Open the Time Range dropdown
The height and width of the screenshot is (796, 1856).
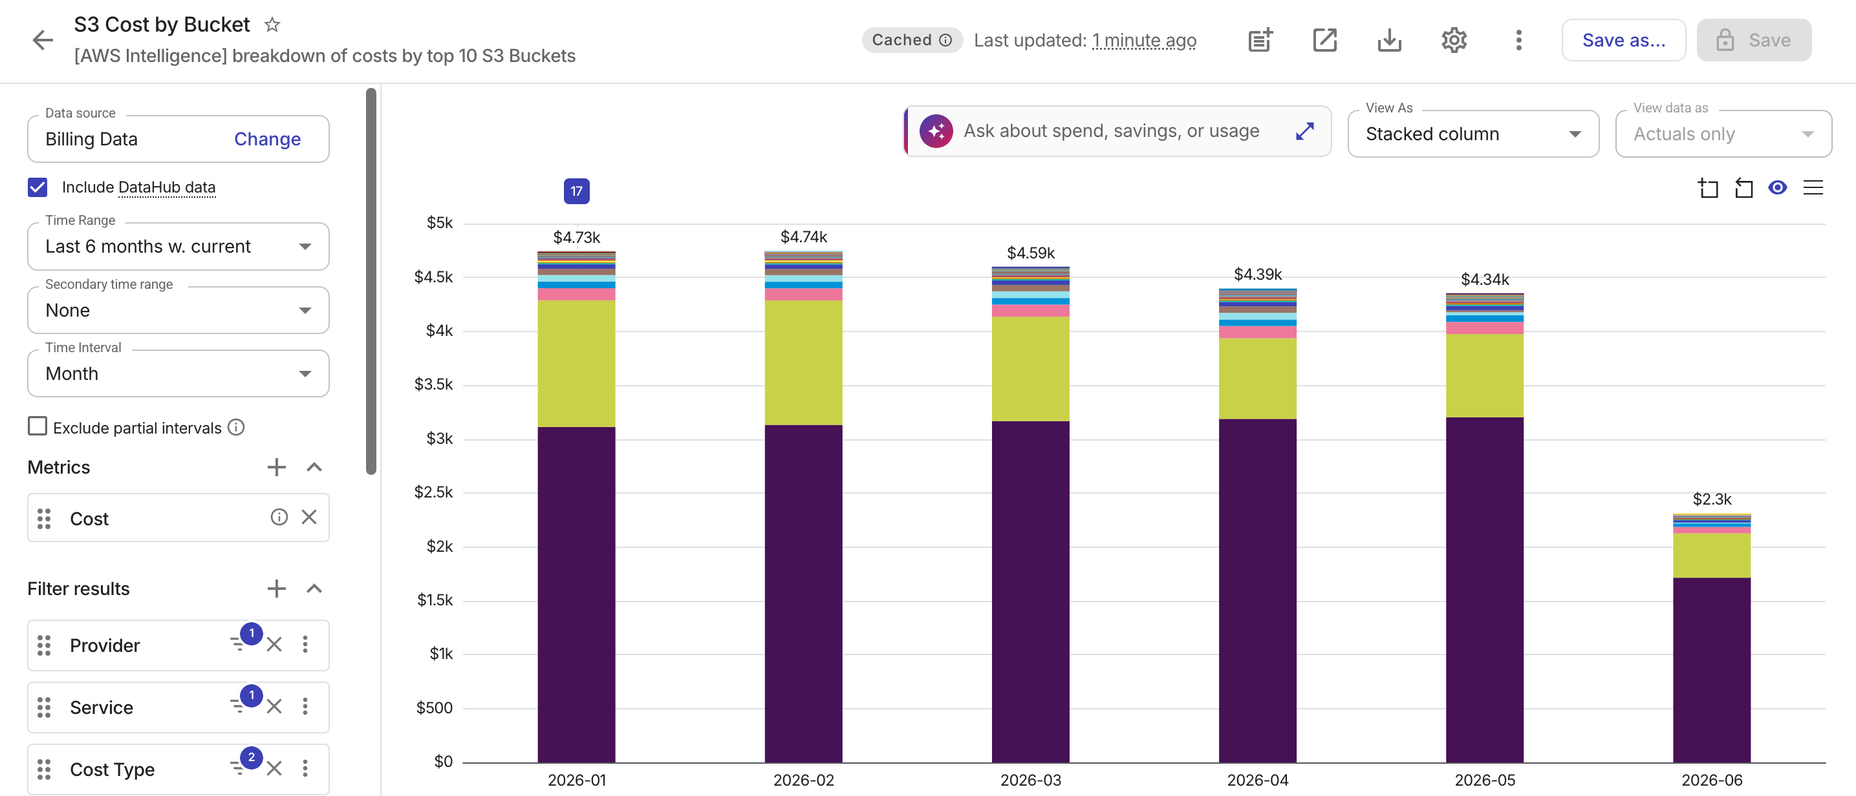178,246
